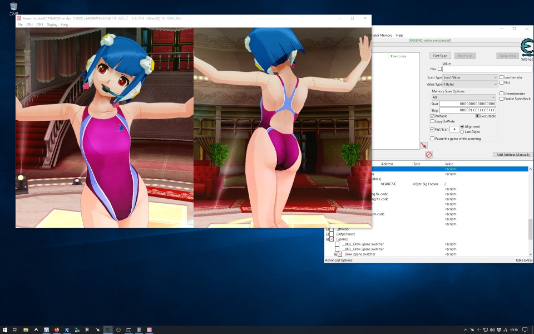Toggle the Writable checkbox
Screen dimensions: 534x334
pos(433,116)
